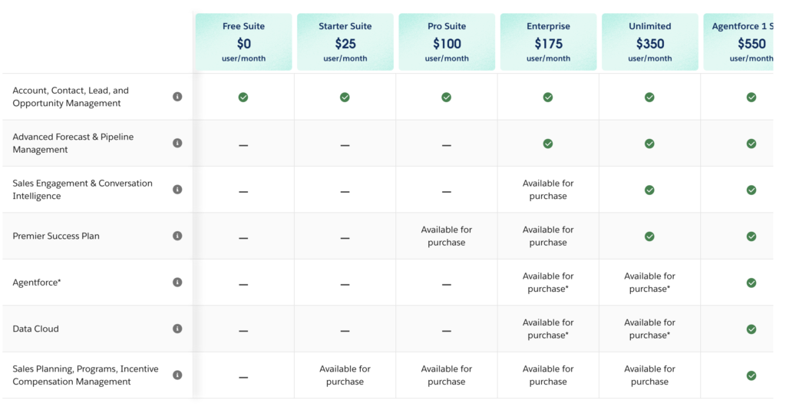
Task: Click Pro Suite "Available for purchase" for Premier Success
Action: [447, 236]
